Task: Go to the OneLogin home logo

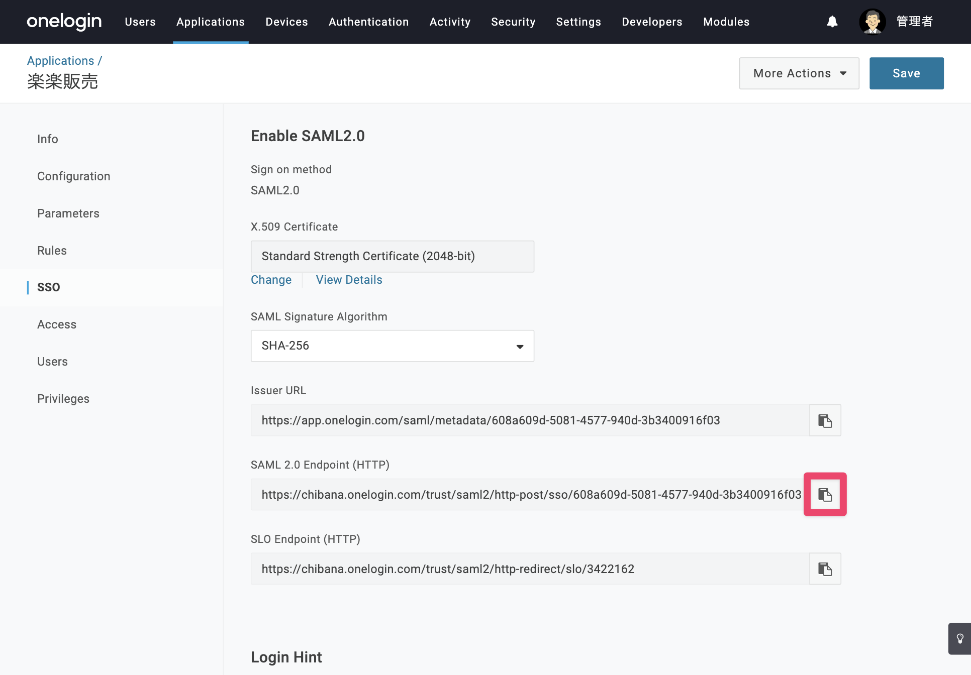Action: point(64,22)
